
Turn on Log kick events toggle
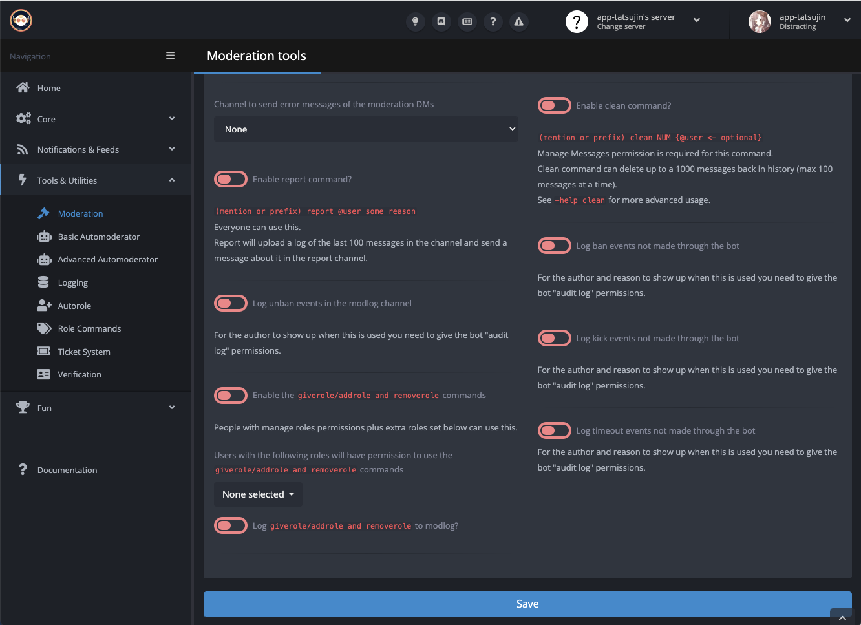click(554, 338)
